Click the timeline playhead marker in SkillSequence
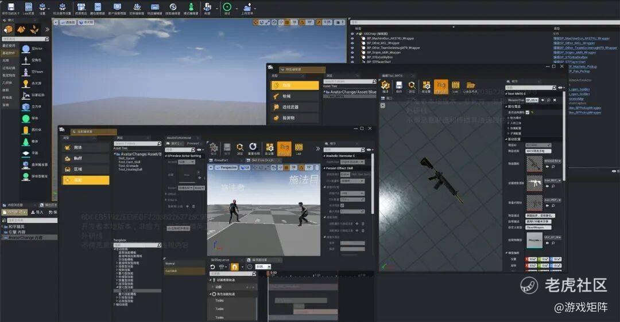 269,273
